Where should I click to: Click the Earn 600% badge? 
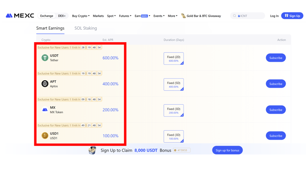pos(144,16)
